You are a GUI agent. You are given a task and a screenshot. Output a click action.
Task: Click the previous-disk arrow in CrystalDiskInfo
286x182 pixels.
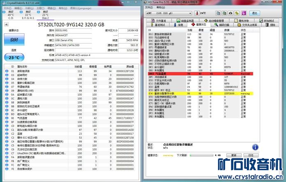pos(6,24)
